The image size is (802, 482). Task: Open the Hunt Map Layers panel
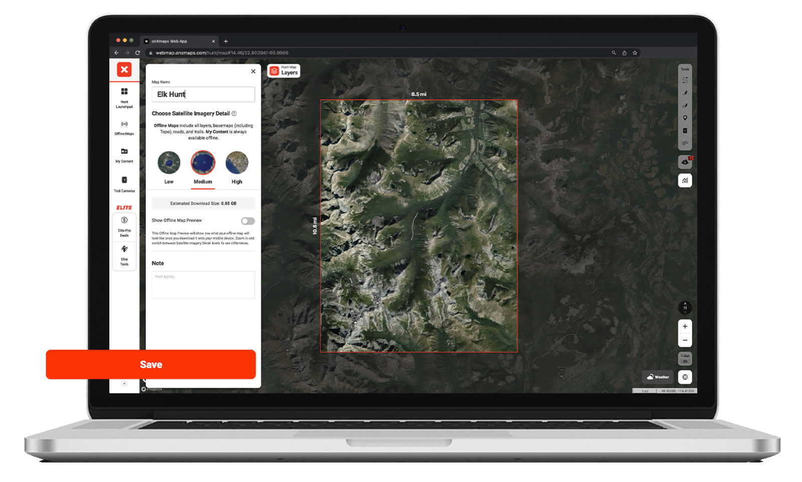(x=284, y=71)
